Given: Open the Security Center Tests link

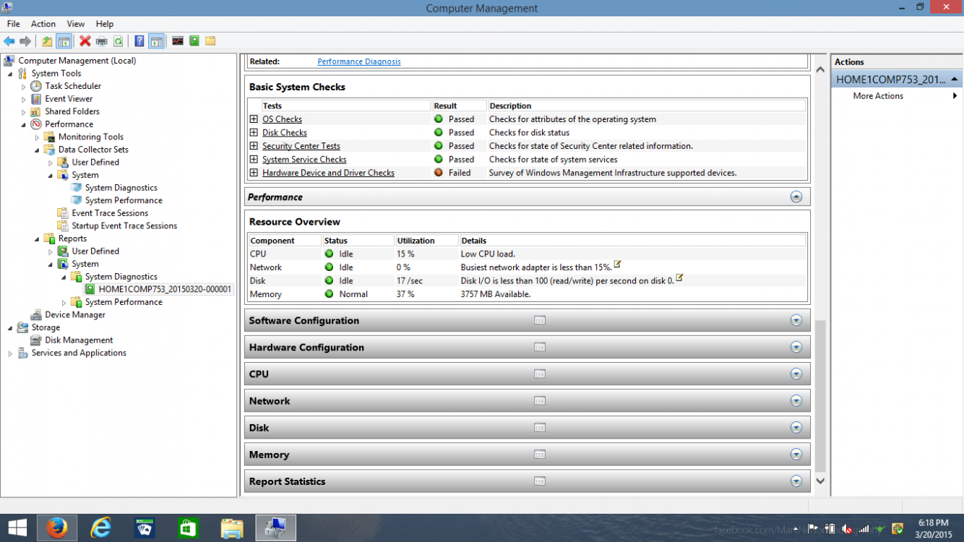Looking at the screenshot, I should 301,146.
